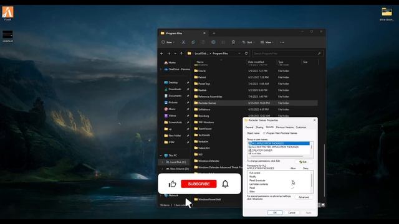
Task: Select the Program Files Explorer tab
Action: click(x=183, y=33)
